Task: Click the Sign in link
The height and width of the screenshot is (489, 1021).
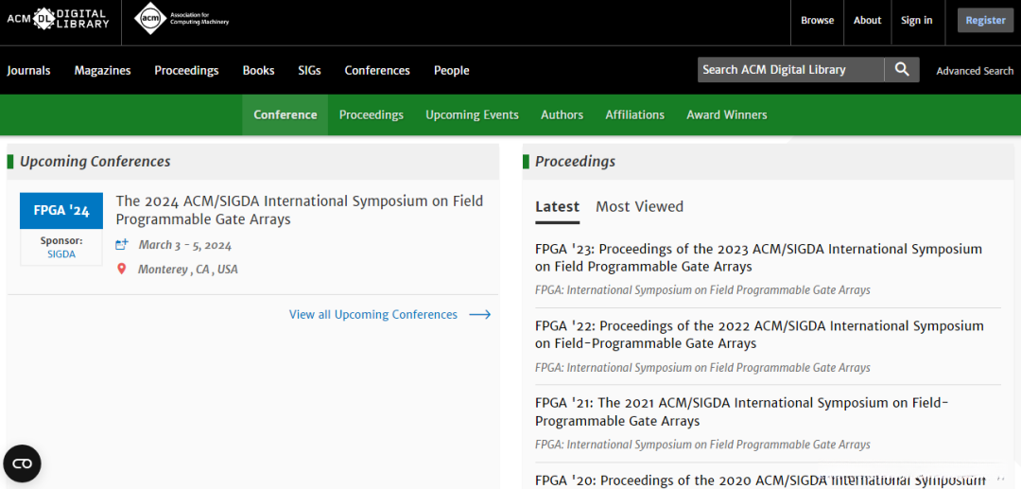Action: click(x=916, y=20)
